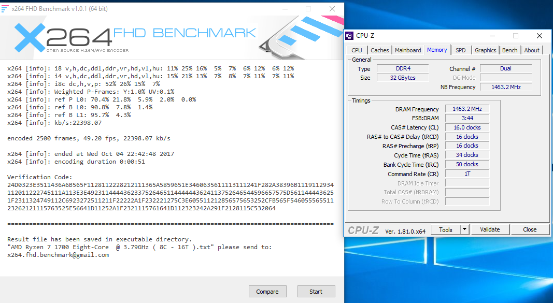Switch to the Caches tab
The height and width of the screenshot is (303, 553).
(379, 50)
